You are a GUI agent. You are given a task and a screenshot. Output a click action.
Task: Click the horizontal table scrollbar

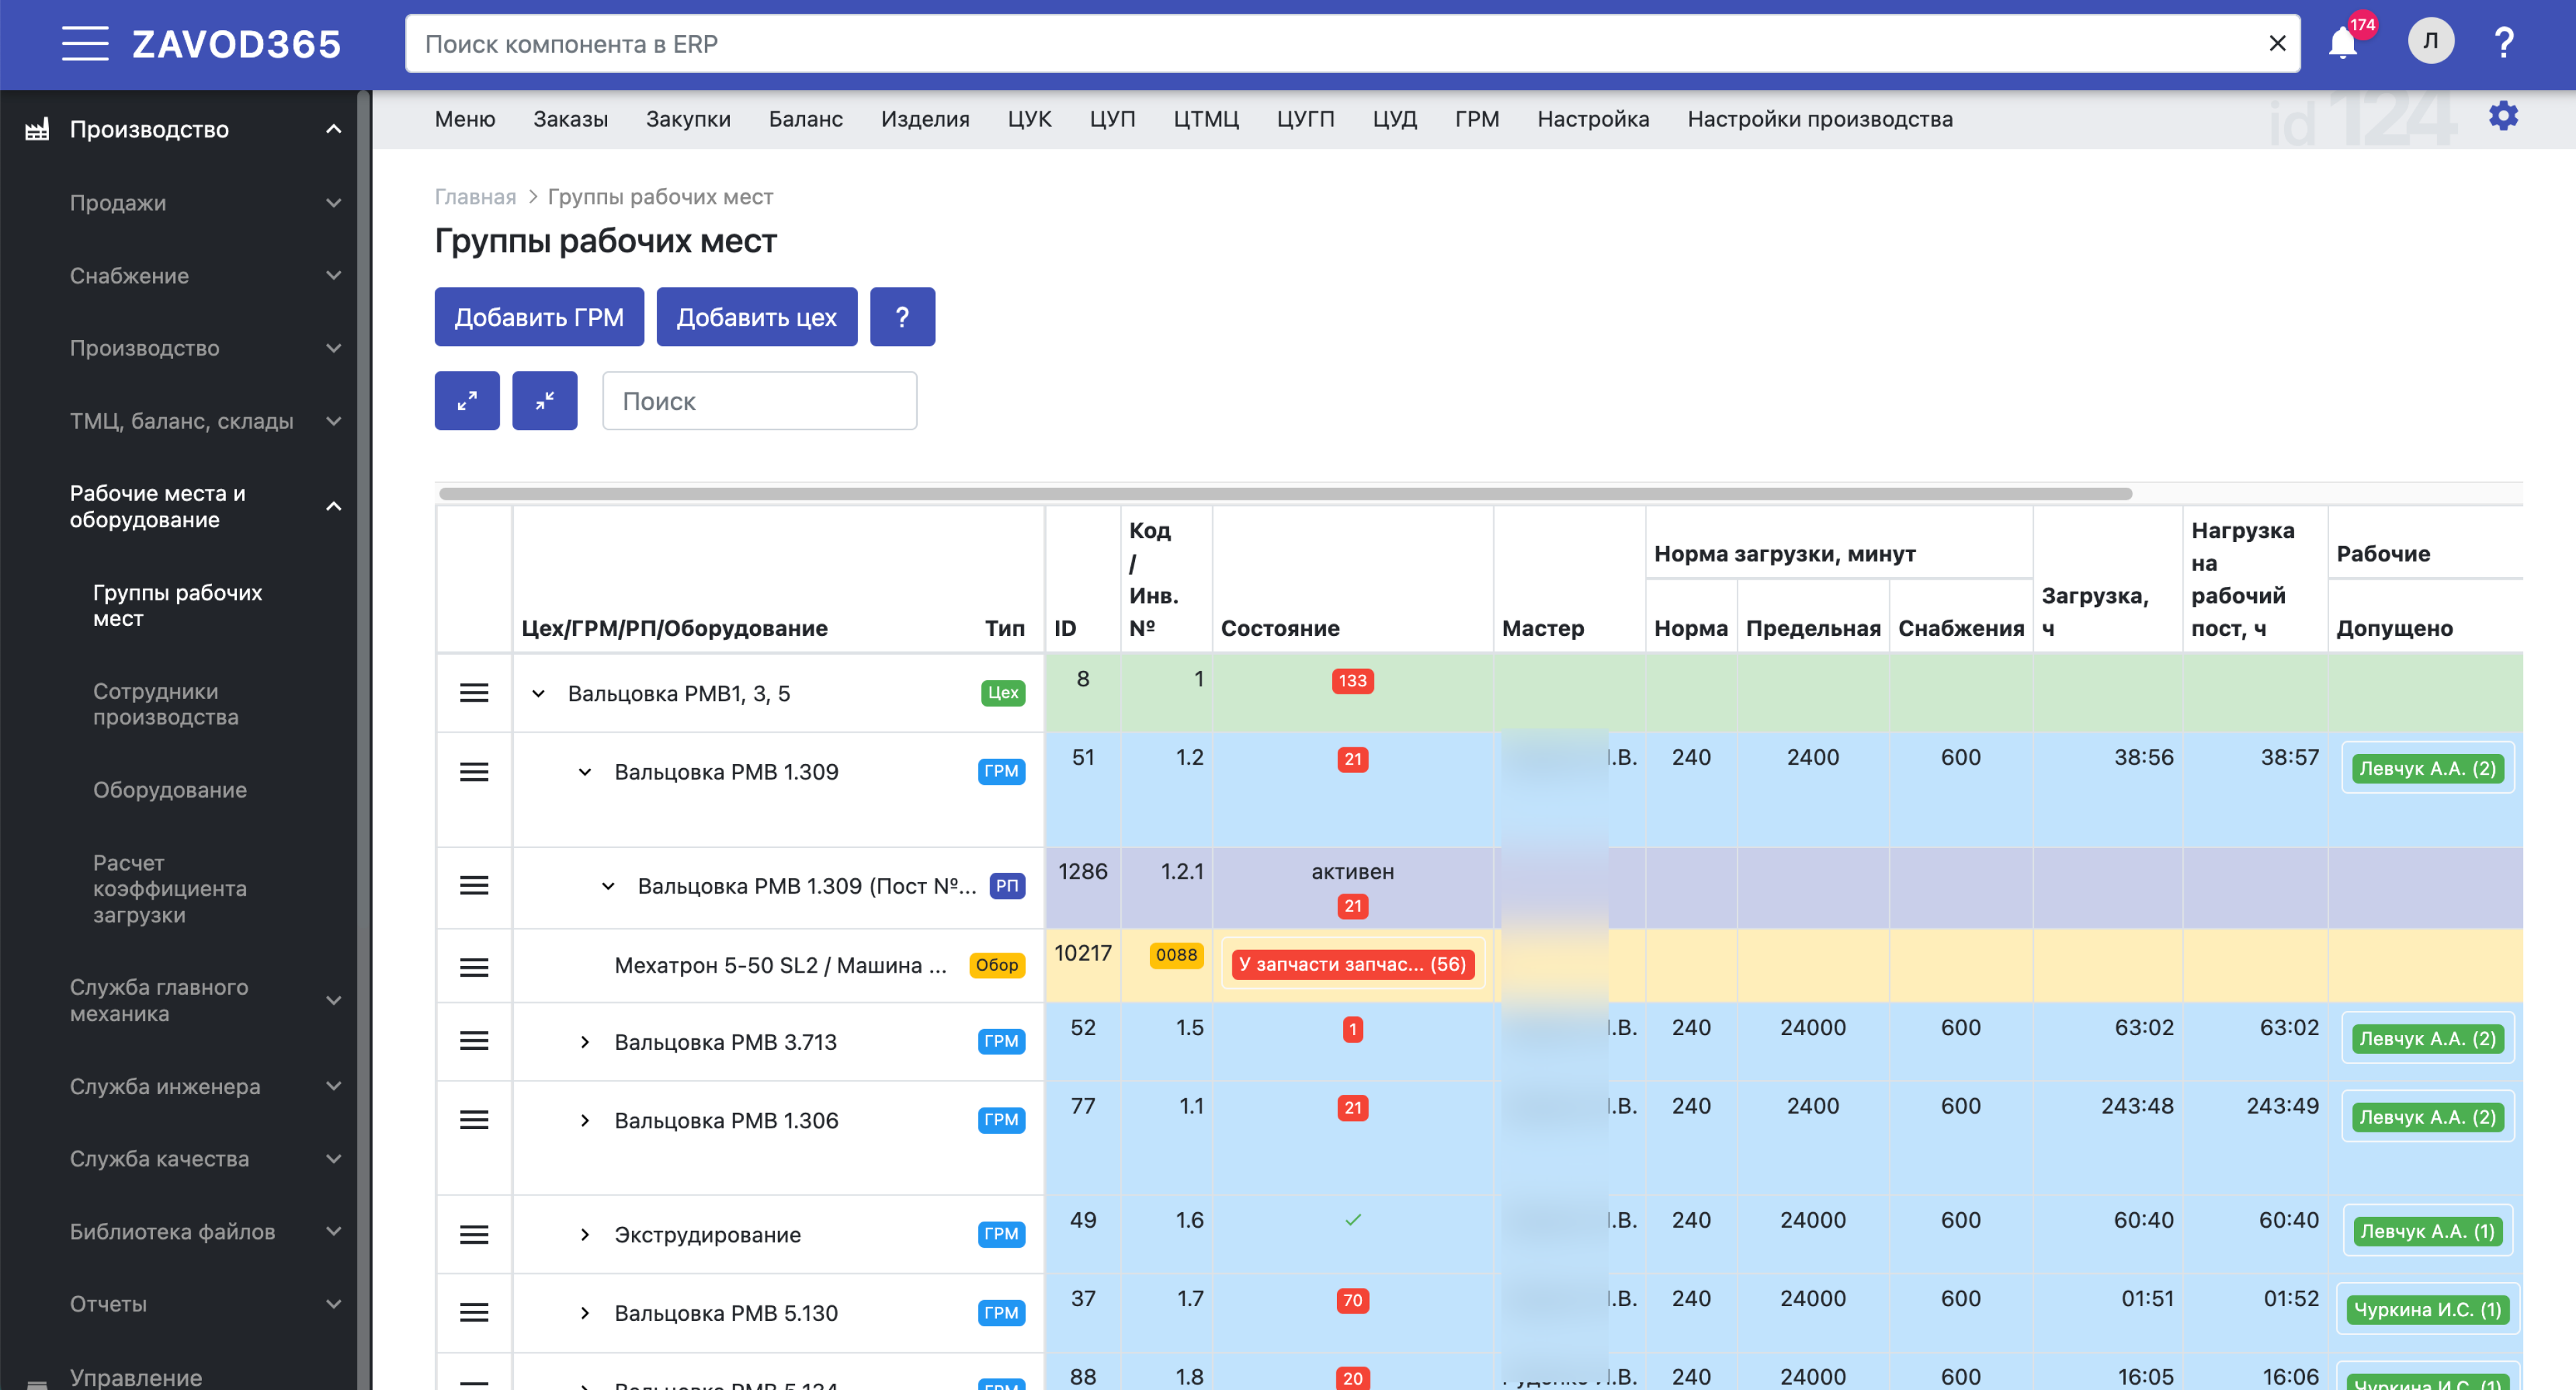pos(1284,493)
